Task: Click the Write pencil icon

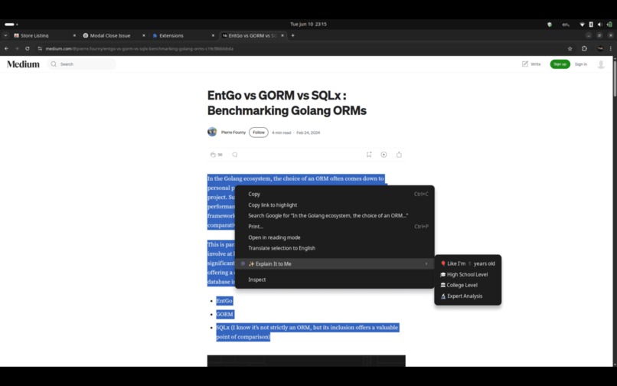Action: pyautogui.click(x=525, y=64)
